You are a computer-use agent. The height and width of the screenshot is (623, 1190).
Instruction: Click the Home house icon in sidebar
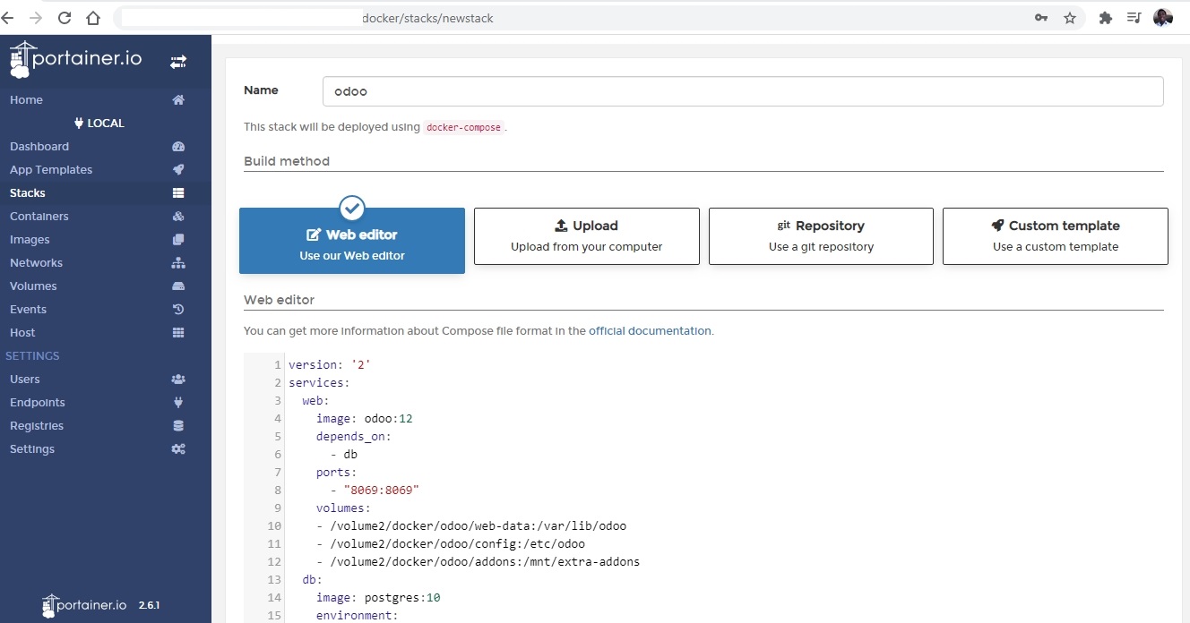[x=178, y=100]
